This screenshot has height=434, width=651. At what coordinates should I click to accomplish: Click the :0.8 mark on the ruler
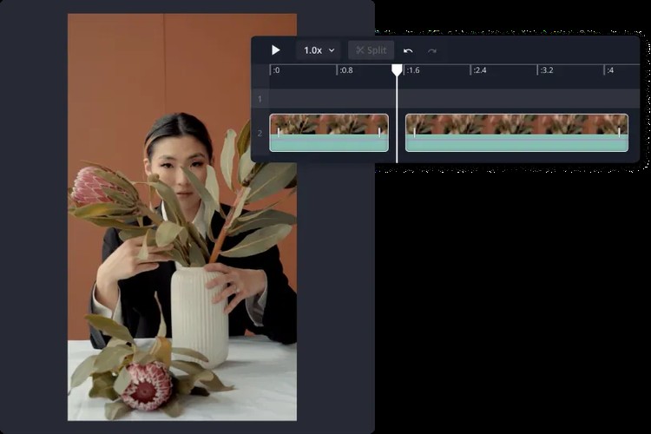point(346,70)
